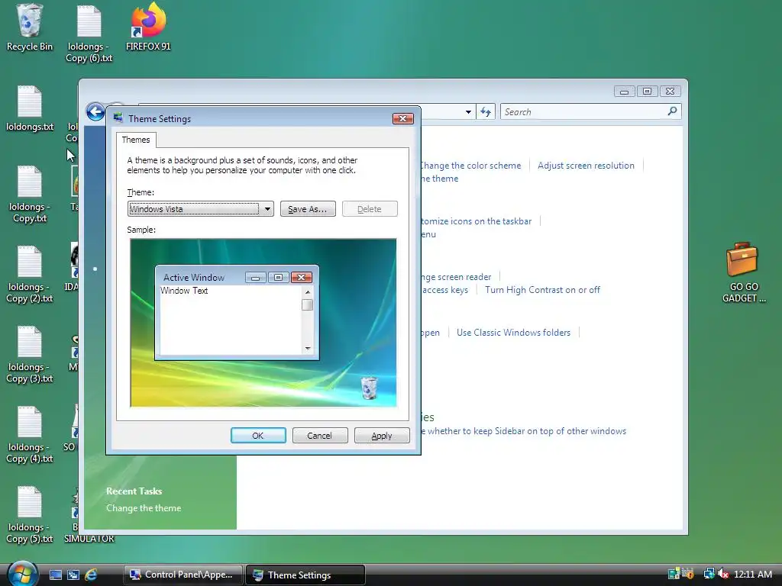Select loldongs - Copy (3).txt file icon
Screen dimensions: 782x586
point(30,355)
